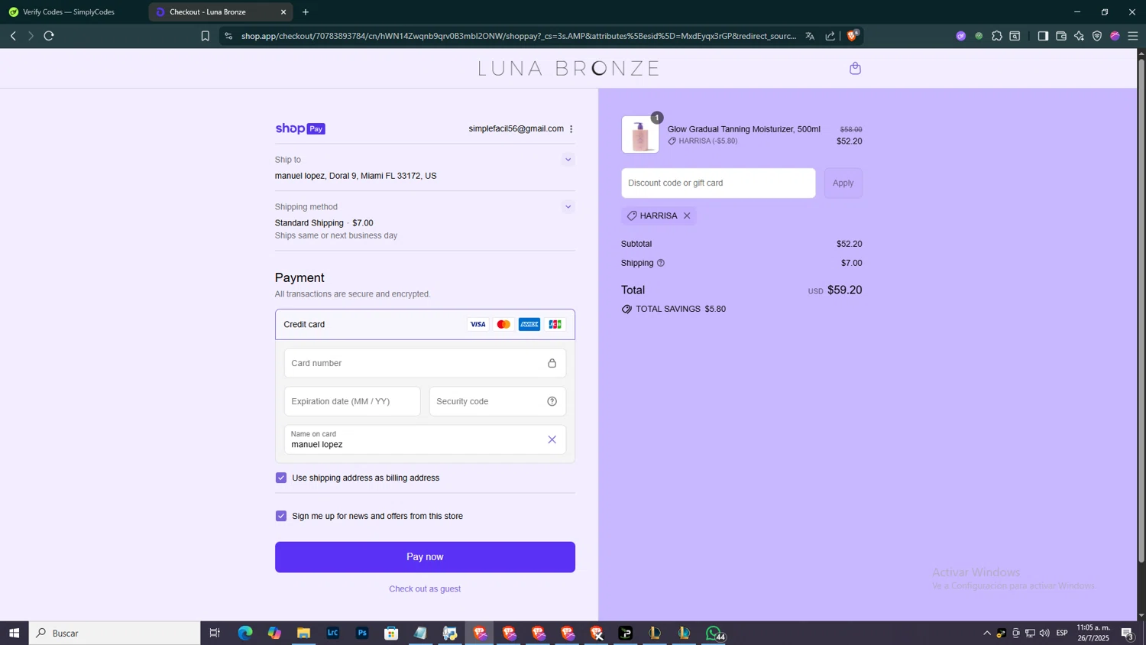Click the Luna Bronze logo
The width and height of the screenshot is (1146, 645).
click(569, 69)
